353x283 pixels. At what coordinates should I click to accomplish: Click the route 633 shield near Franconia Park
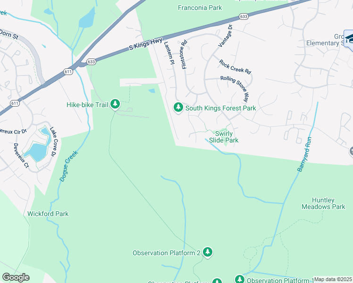click(244, 17)
